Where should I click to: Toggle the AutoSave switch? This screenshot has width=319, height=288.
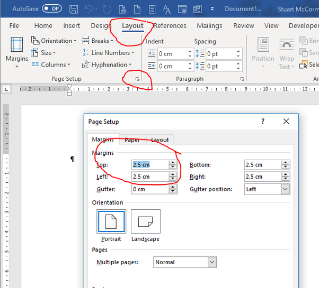[x=52, y=9]
